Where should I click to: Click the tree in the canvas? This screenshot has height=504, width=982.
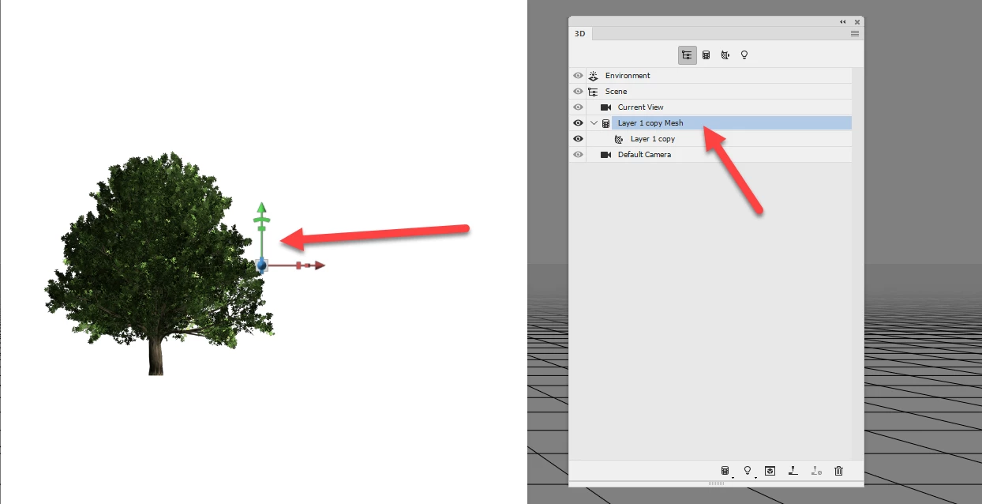pyautogui.click(x=159, y=263)
